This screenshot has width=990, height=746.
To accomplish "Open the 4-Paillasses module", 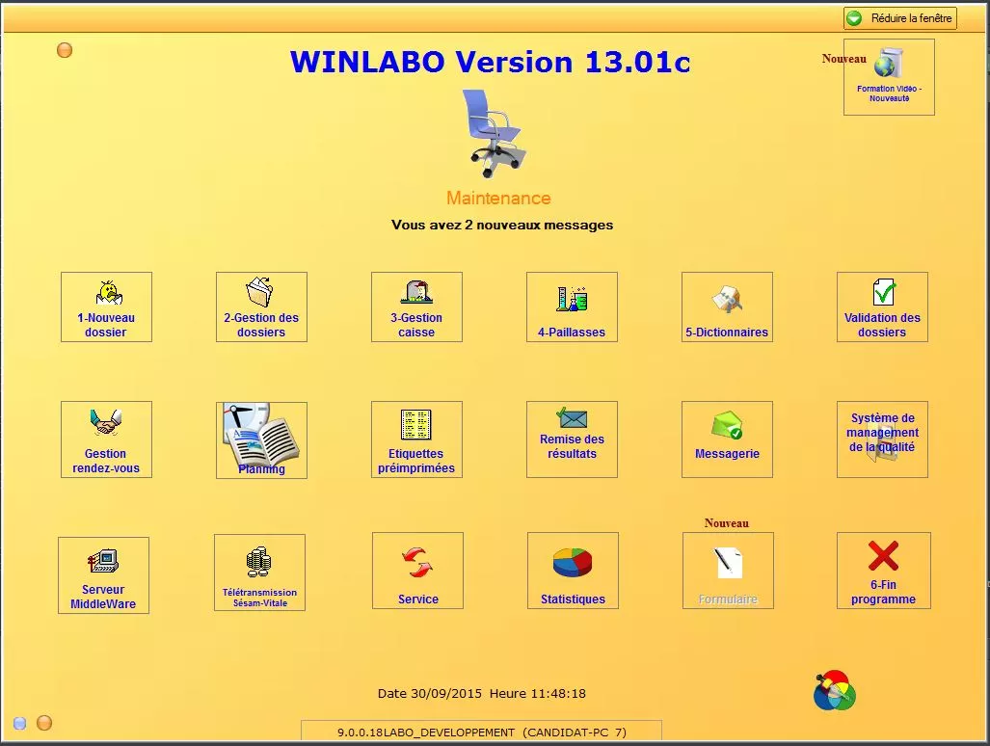I will point(572,306).
